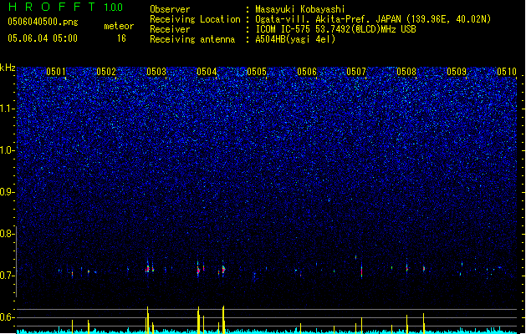Click the 0.9 kHz axis label
The height and width of the screenshot is (334, 526).
8,192
